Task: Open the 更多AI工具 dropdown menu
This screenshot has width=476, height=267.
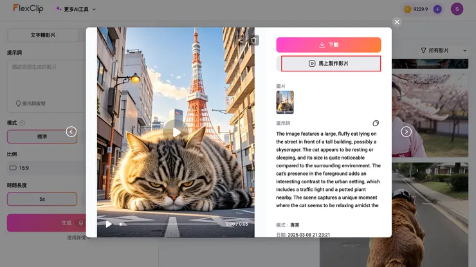Action: click(76, 9)
